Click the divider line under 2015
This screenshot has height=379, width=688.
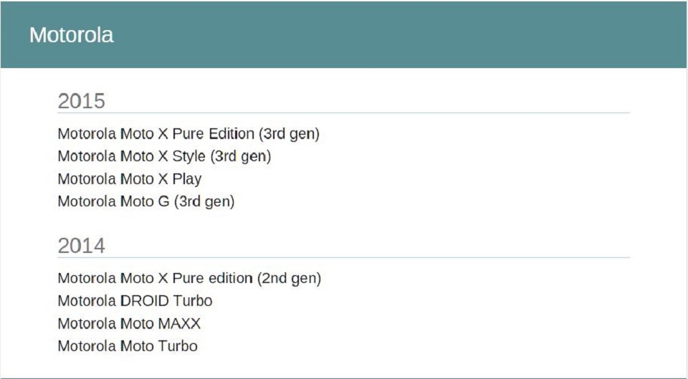pyautogui.click(x=343, y=112)
